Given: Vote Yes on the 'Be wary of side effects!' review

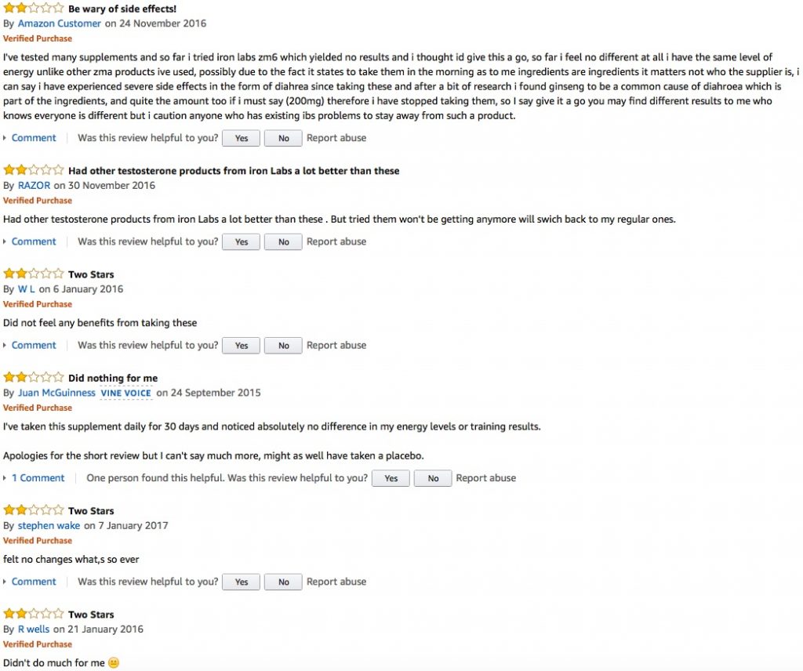Looking at the screenshot, I should [240, 137].
